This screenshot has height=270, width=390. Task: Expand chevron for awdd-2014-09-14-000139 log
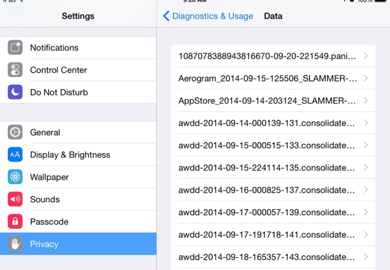pyautogui.click(x=366, y=123)
